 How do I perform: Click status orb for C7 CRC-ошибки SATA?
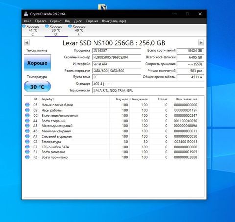pos(27,147)
